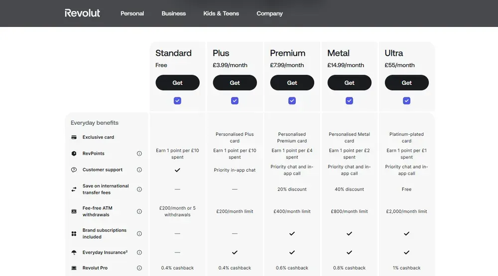
Task: Click the RevPoints icon
Action: pyautogui.click(x=74, y=154)
